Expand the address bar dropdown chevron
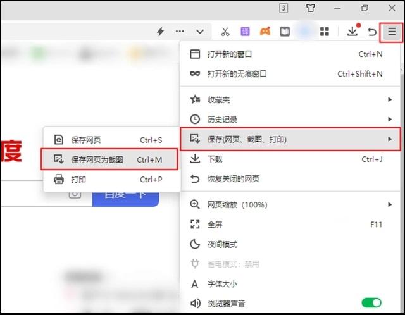 click(200, 32)
